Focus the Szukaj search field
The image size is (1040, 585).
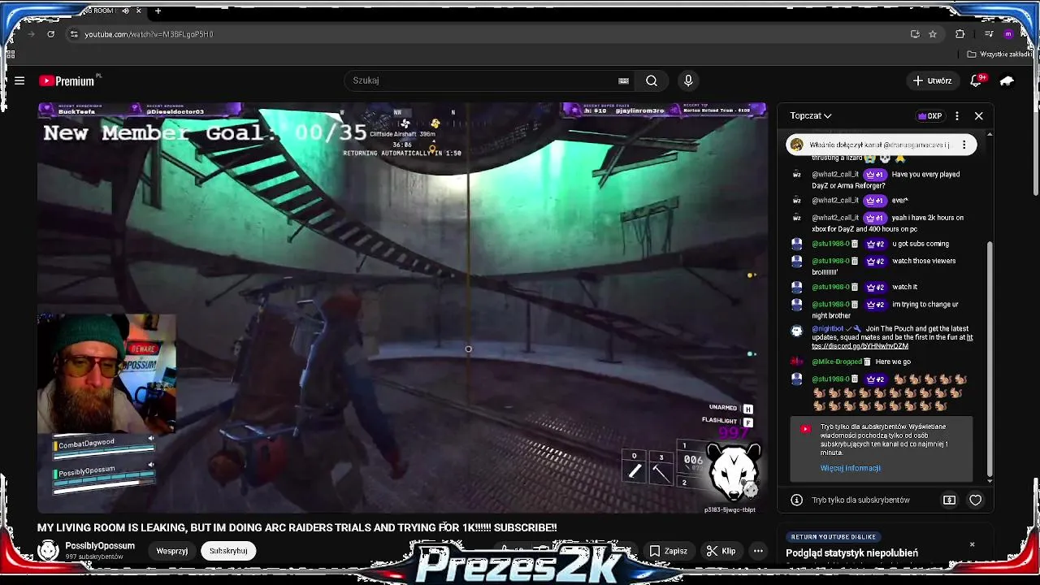click(x=483, y=80)
